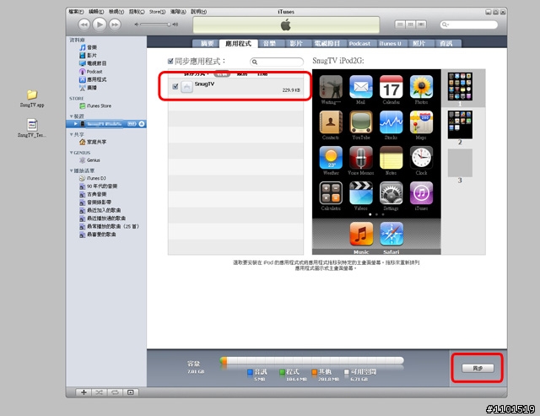Screen dimensions: 540x416
Task: Select empty home screen page 3 thumbnail
Action: point(460,163)
